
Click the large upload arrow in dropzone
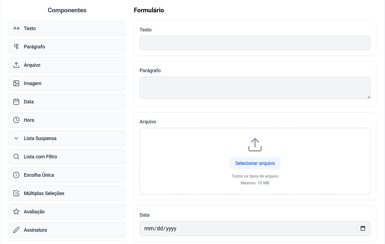(255, 144)
